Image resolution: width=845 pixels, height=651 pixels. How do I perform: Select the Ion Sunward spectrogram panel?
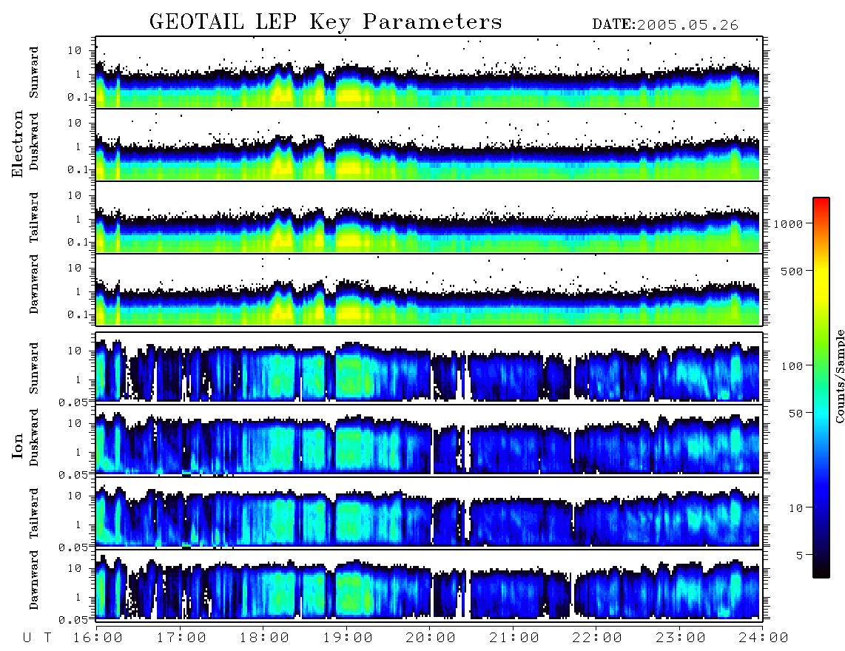(x=429, y=367)
